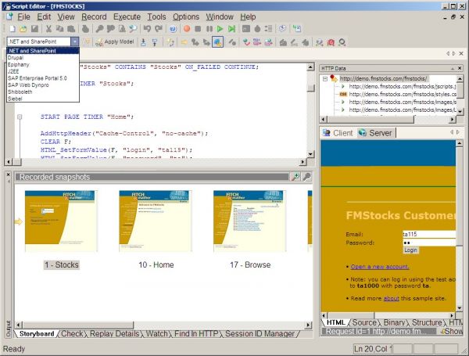The width and height of the screenshot is (469, 356).
Task: Select SAP Enterprise Portal 5.0 option
Action: tap(36, 78)
